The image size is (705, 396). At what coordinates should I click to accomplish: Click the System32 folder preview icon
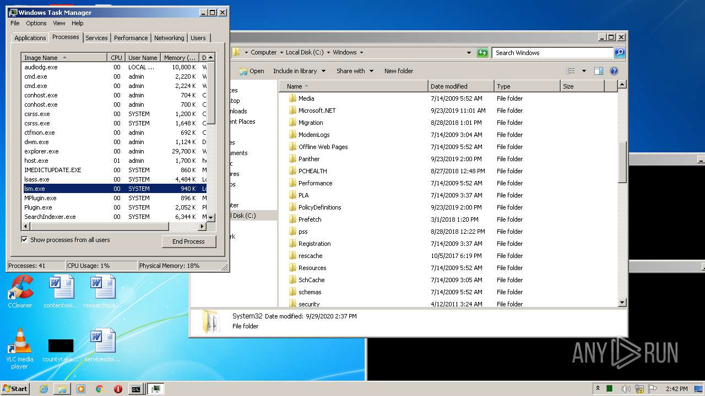pos(210,321)
